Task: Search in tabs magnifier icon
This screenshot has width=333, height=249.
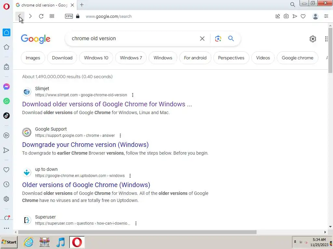Action: [x=292, y=5]
